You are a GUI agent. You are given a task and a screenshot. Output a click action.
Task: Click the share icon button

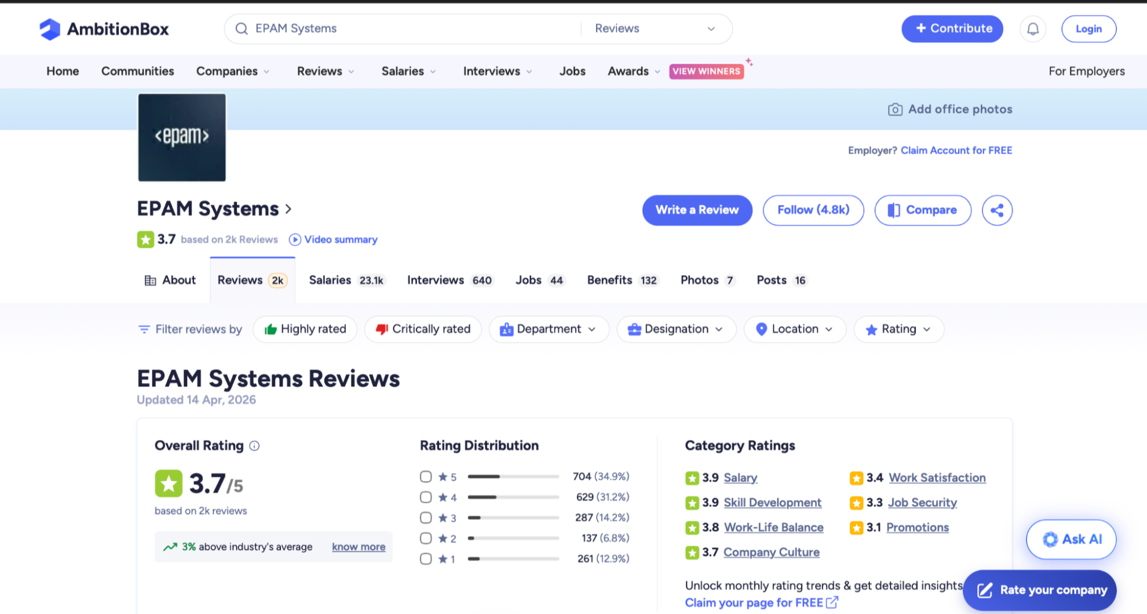tap(996, 210)
